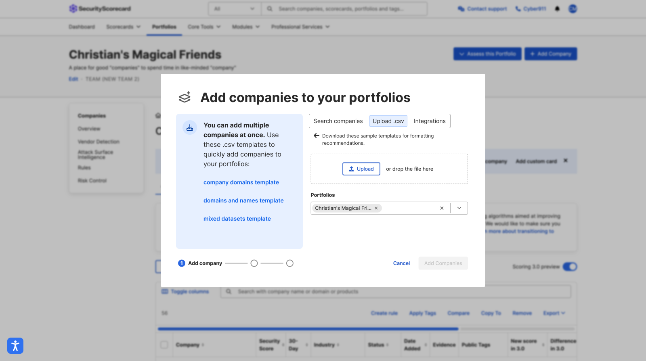Click the company name search field

(x=396, y=291)
